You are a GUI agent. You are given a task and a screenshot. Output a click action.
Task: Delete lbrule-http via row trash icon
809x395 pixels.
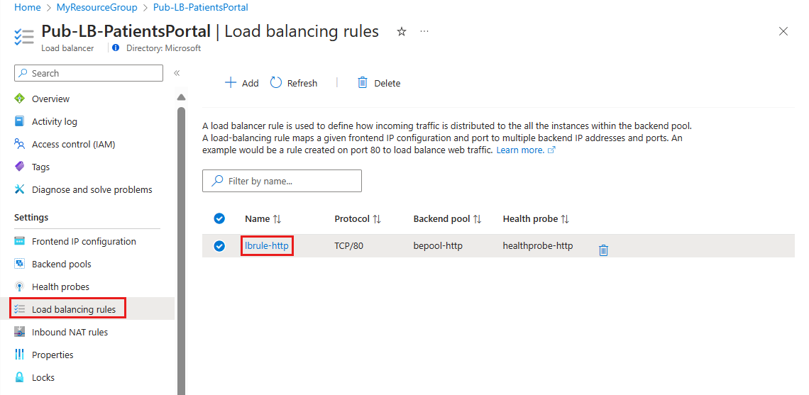tap(603, 250)
